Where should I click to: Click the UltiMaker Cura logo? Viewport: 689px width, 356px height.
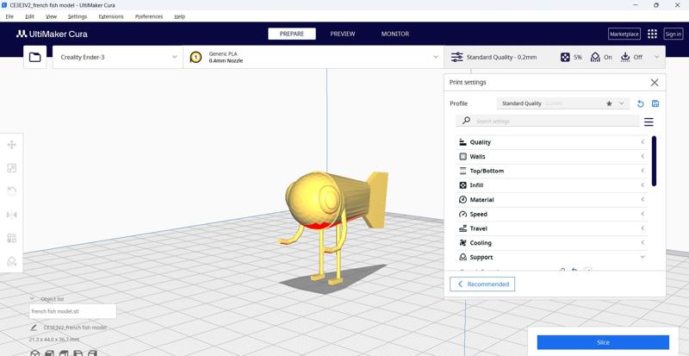(52, 34)
